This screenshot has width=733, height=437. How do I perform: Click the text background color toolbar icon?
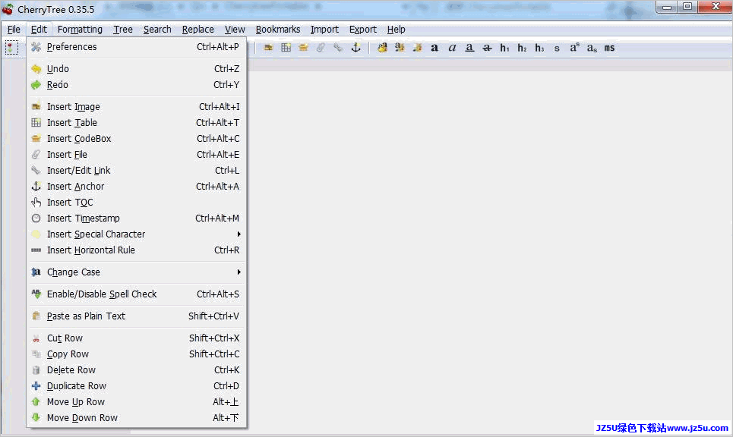pyautogui.click(x=400, y=48)
